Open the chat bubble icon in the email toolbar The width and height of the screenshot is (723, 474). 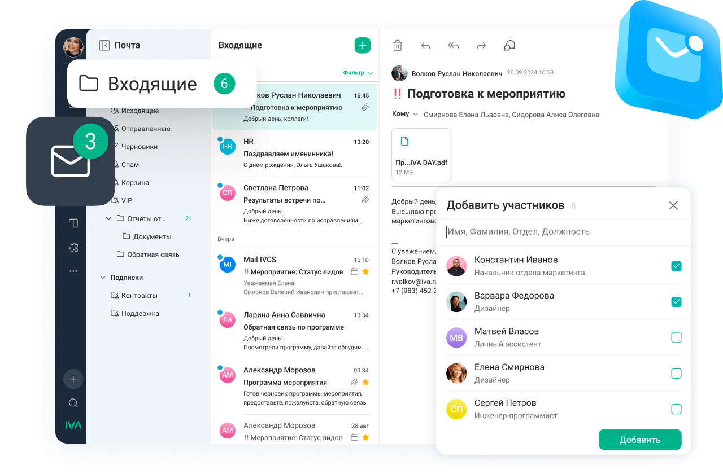coord(509,46)
